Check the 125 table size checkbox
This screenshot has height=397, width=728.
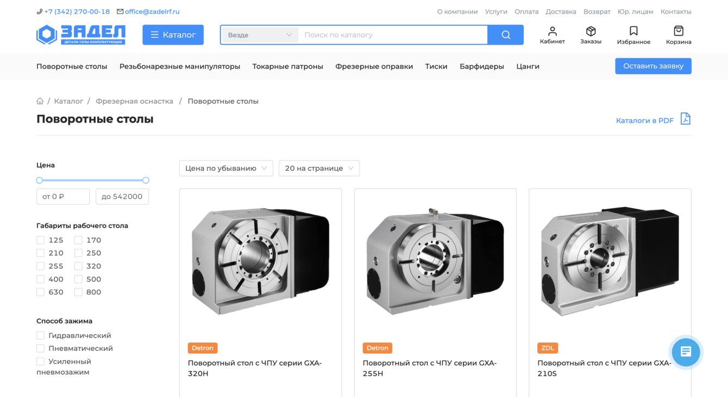tap(41, 240)
